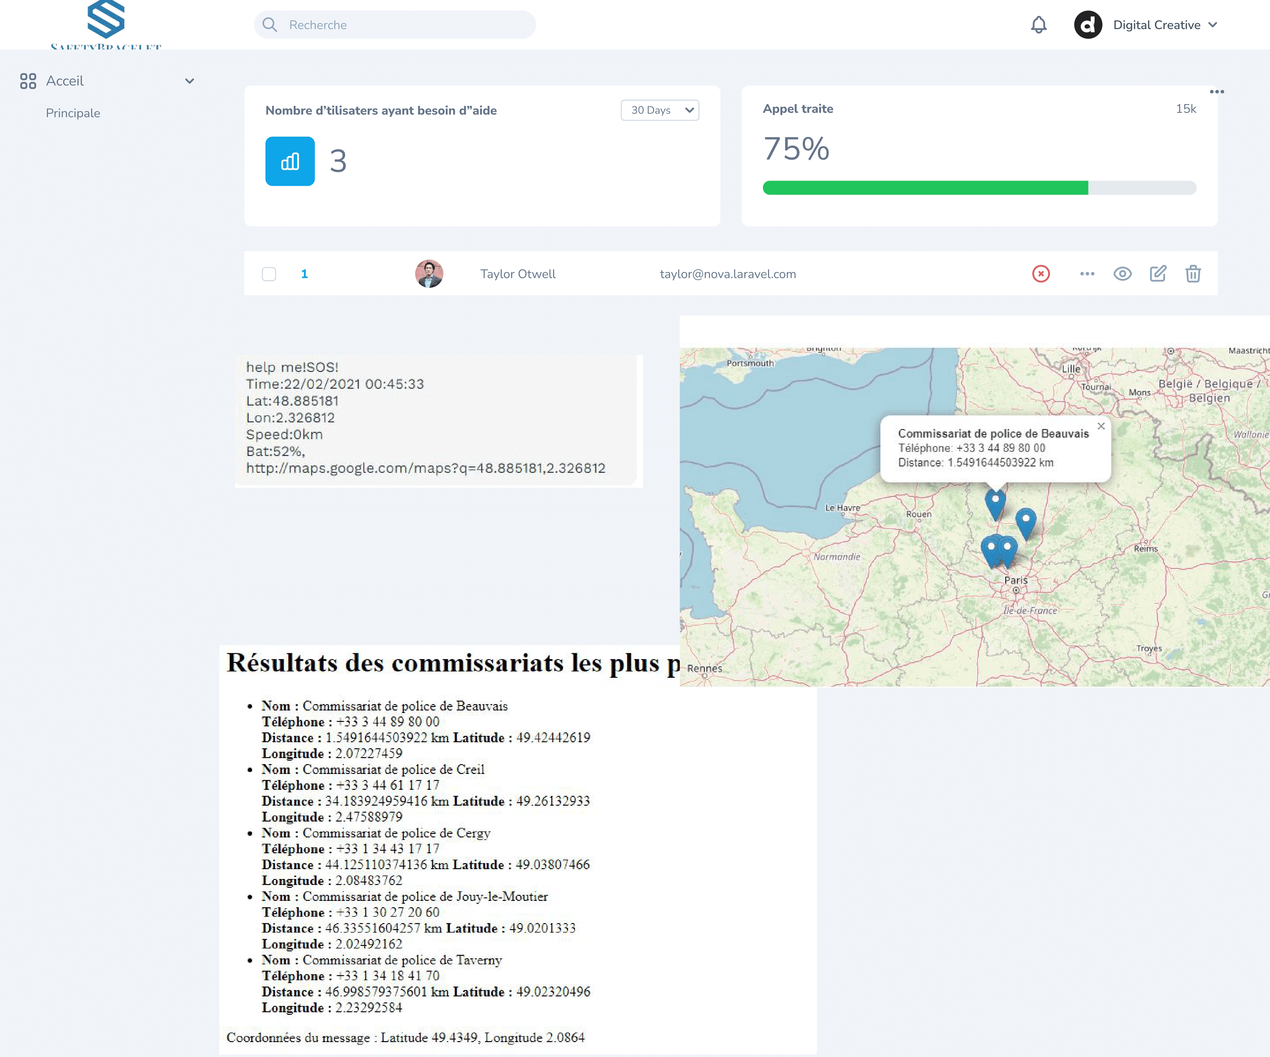Click 'Commissariat de police de Taverny' entry
Viewport: 1270px width, 1057px height.
402,960
